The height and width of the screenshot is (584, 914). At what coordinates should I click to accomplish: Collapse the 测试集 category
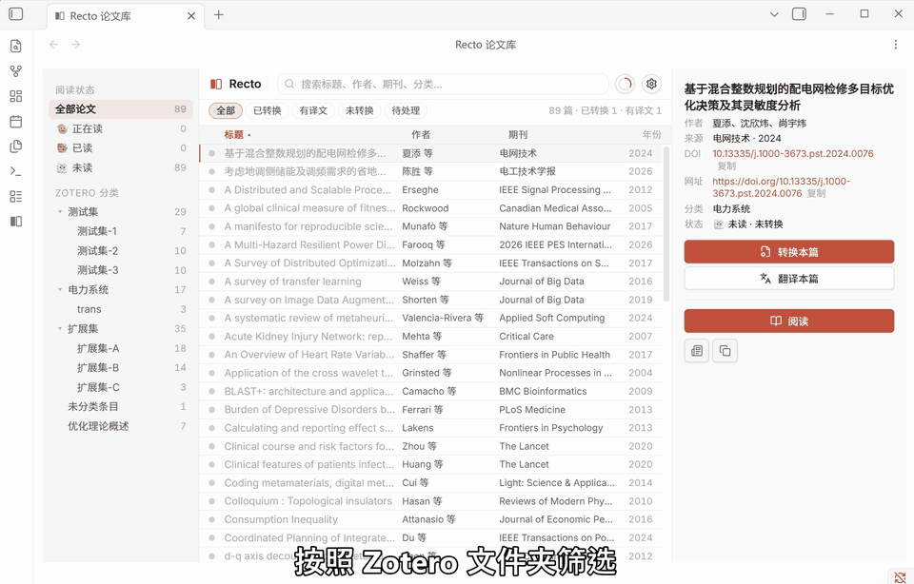[59, 212]
